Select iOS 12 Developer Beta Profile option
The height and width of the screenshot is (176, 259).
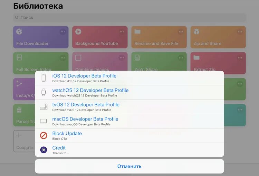pos(129,78)
